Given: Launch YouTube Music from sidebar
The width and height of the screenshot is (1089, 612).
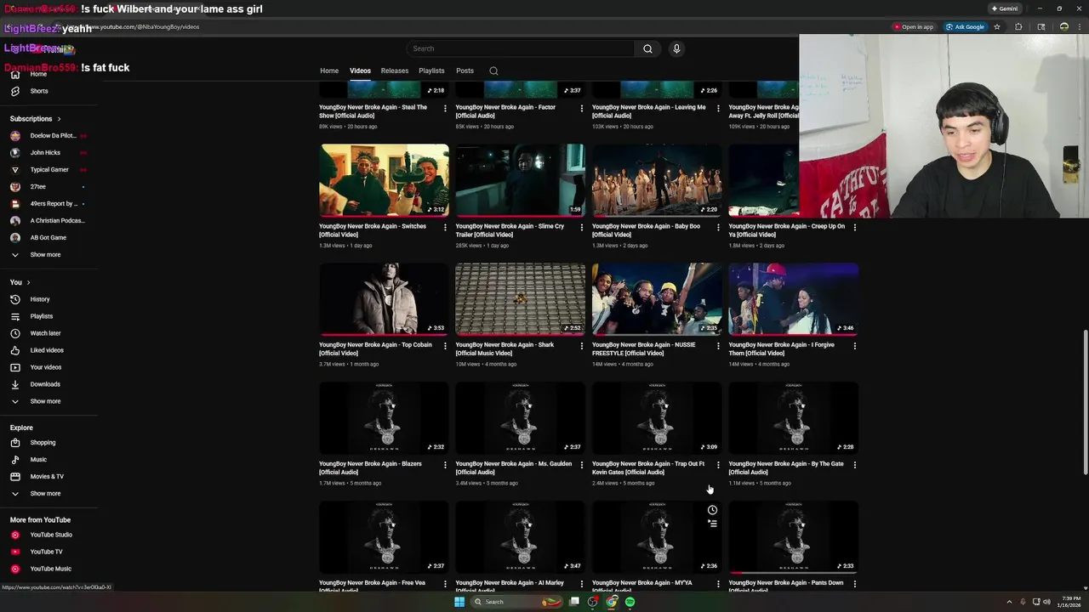Looking at the screenshot, I should (x=50, y=569).
